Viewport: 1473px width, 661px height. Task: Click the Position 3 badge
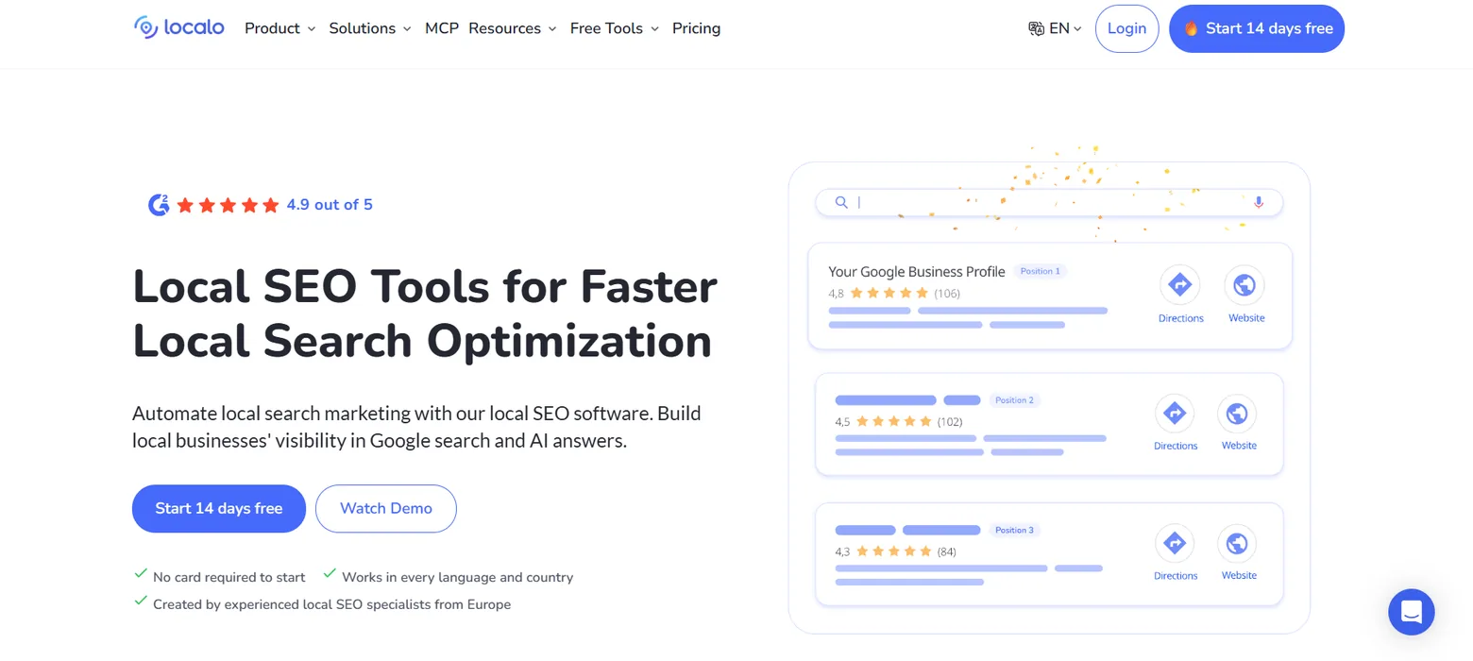1014,530
